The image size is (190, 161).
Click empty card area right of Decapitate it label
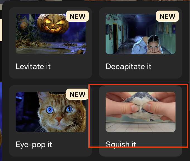pos(166,67)
